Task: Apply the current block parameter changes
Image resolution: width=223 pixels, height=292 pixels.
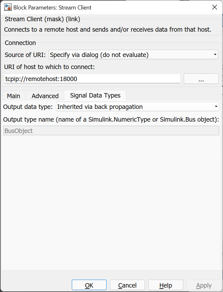Action: pyautogui.click(x=204, y=285)
